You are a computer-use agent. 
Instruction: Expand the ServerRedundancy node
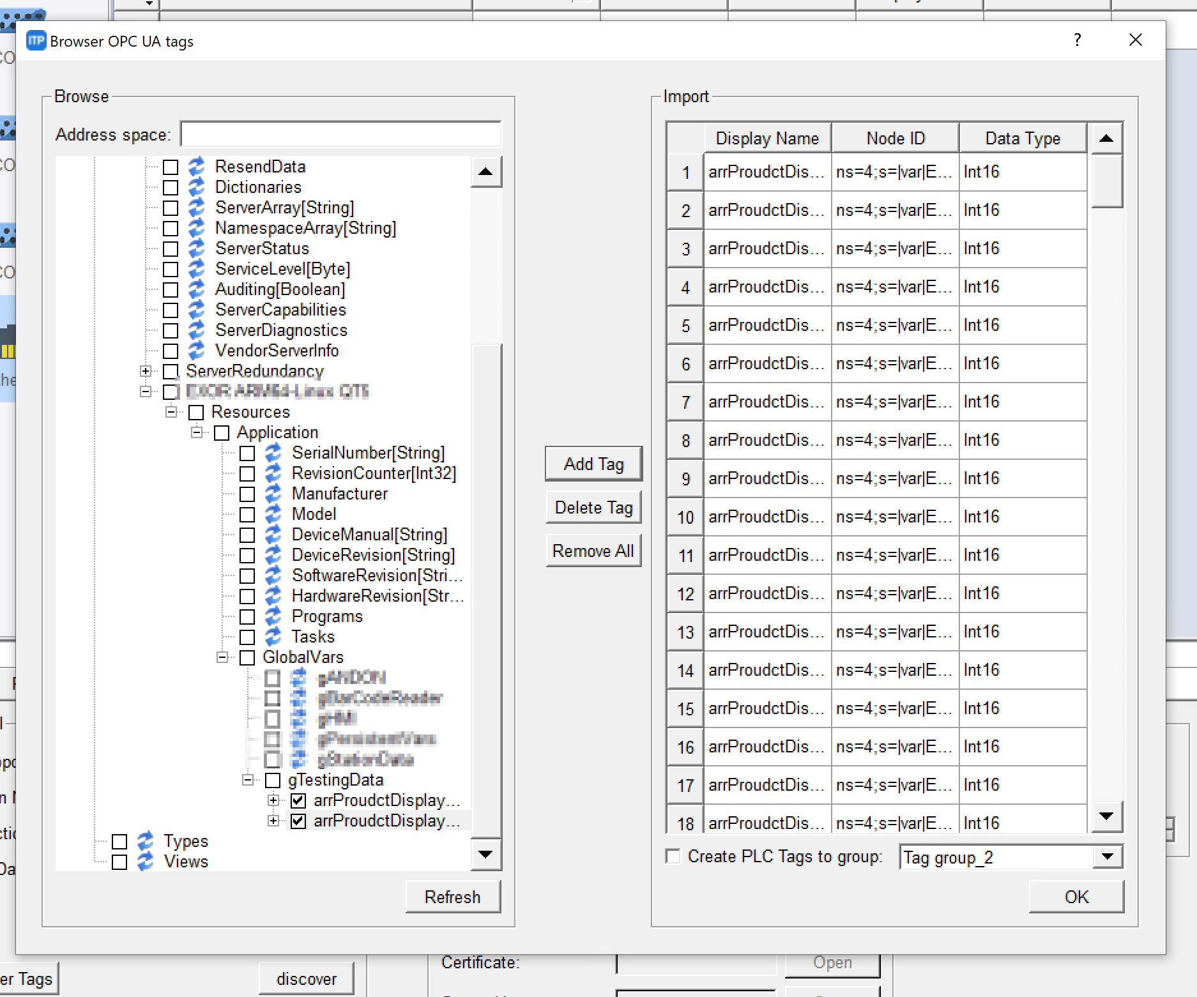tap(146, 371)
